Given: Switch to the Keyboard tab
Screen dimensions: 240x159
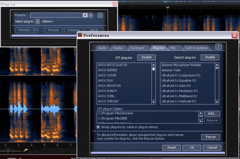Looking at the screenshot, I should point(137,48).
